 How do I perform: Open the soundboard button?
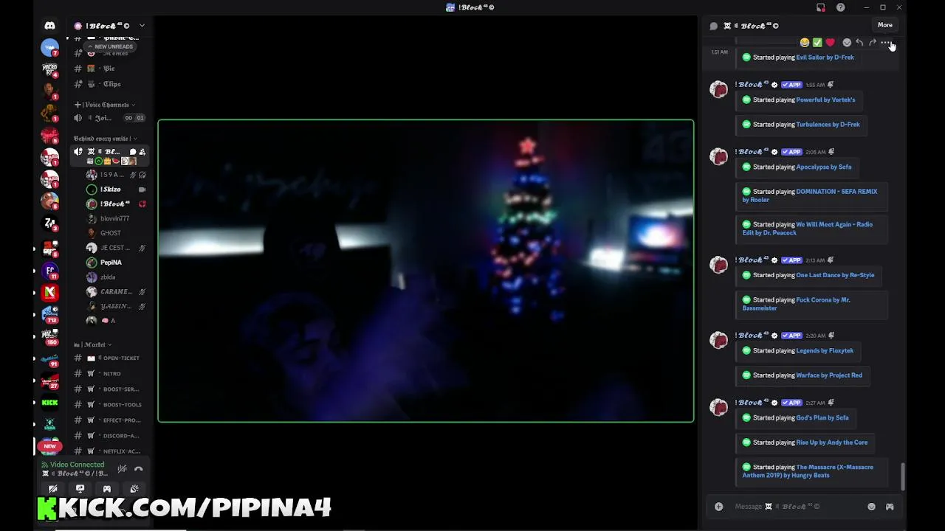[x=134, y=489]
